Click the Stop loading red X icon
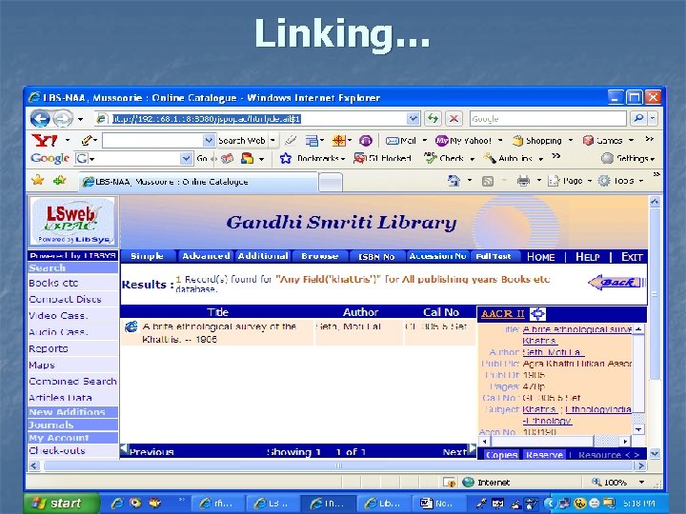Image resolution: width=686 pixels, height=514 pixels. [x=454, y=118]
